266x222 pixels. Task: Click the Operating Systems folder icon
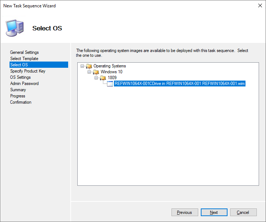click(x=89, y=66)
